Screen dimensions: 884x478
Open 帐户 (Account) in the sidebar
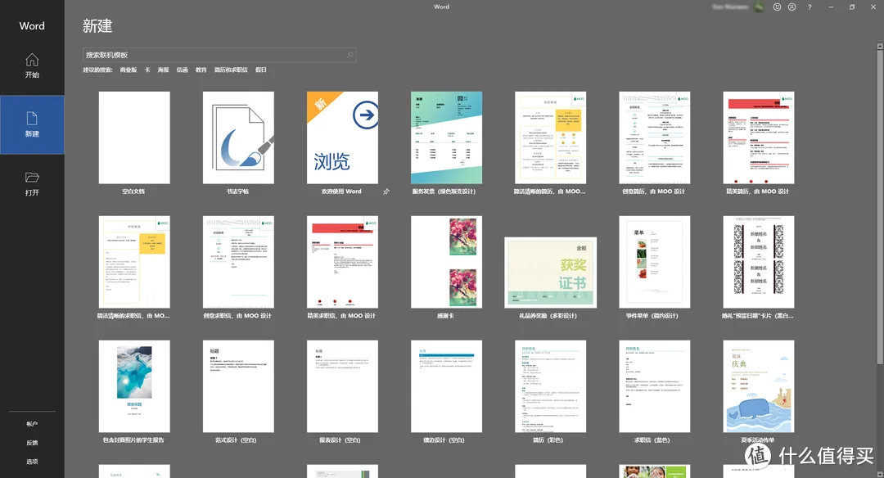(x=32, y=424)
